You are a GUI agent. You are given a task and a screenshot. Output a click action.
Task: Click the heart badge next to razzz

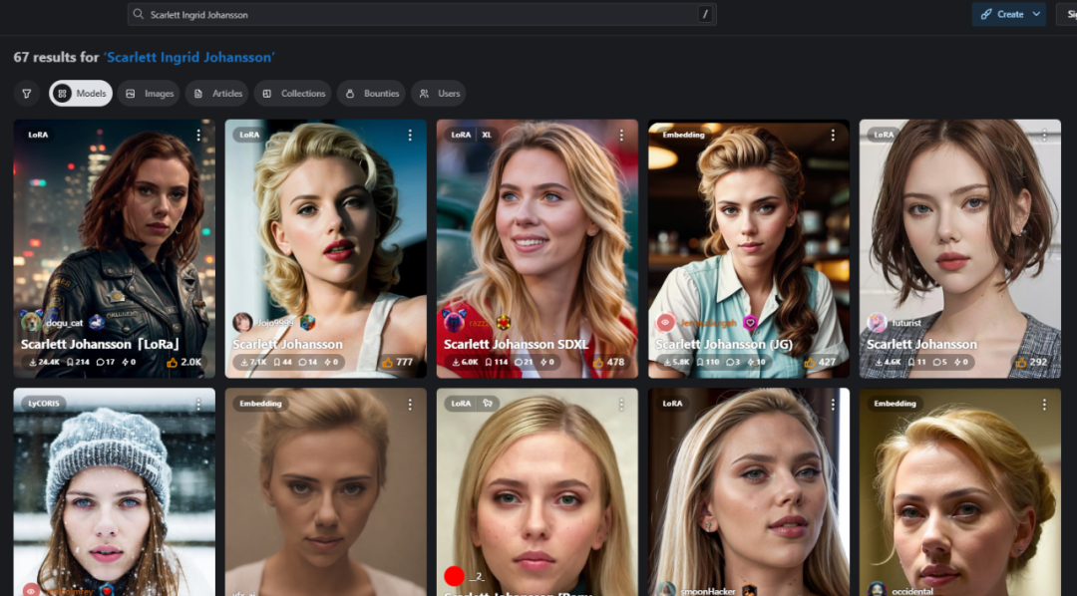504,322
